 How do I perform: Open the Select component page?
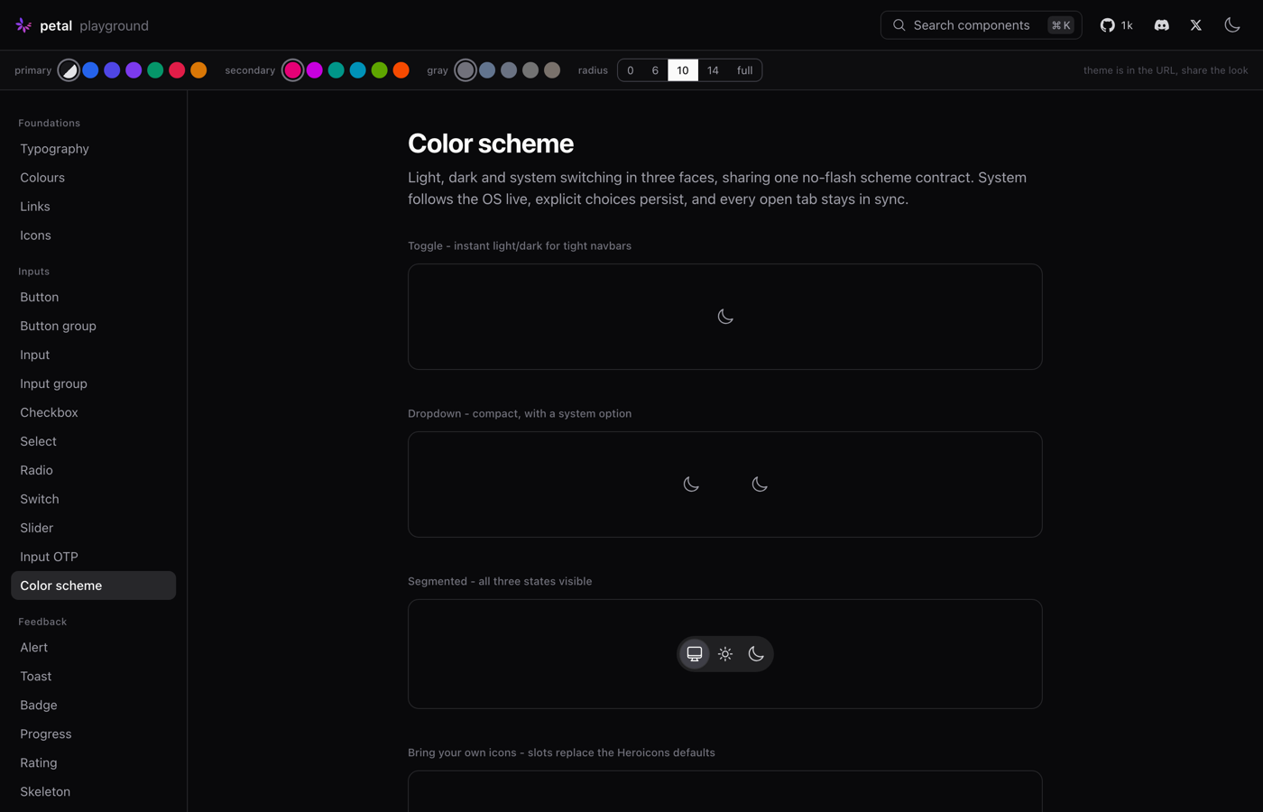click(x=94, y=441)
